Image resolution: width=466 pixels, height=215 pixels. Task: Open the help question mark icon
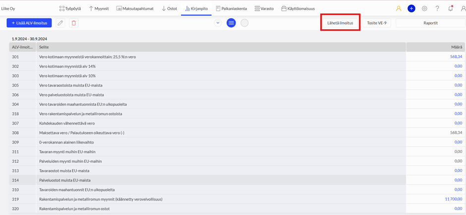[x=437, y=8]
